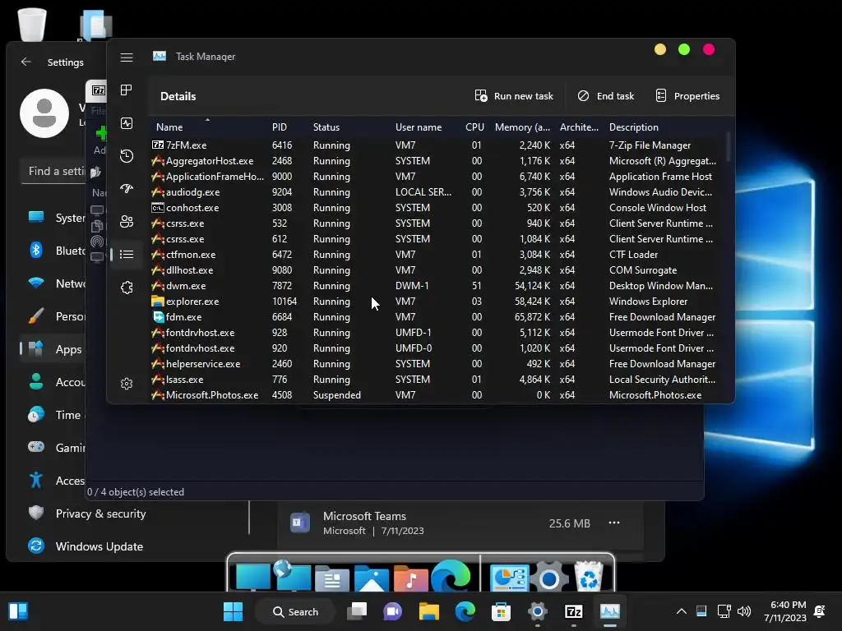Open Startup apps page in Task Manager
This screenshot has height=631, width=842.
tap(127, 189)
